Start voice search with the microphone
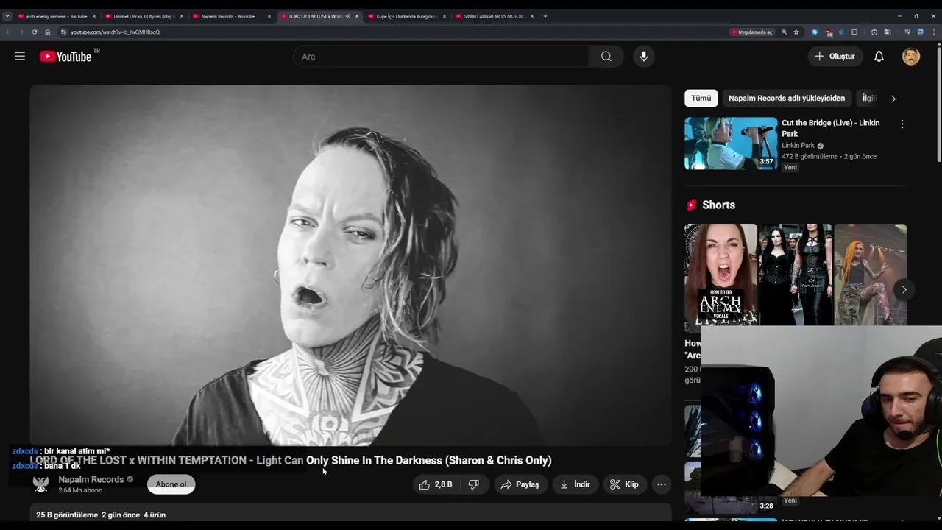The width and height of the screenshot is (942, 530). coord(643,56)
